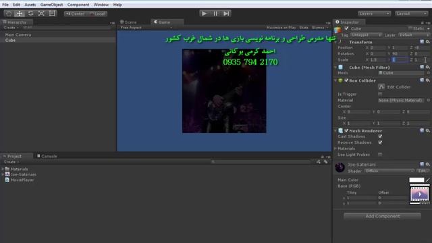Toggle Cast Shadows checkbox
Screen dimensions: 432x243
pyautogui.click(x=380, y=136)
